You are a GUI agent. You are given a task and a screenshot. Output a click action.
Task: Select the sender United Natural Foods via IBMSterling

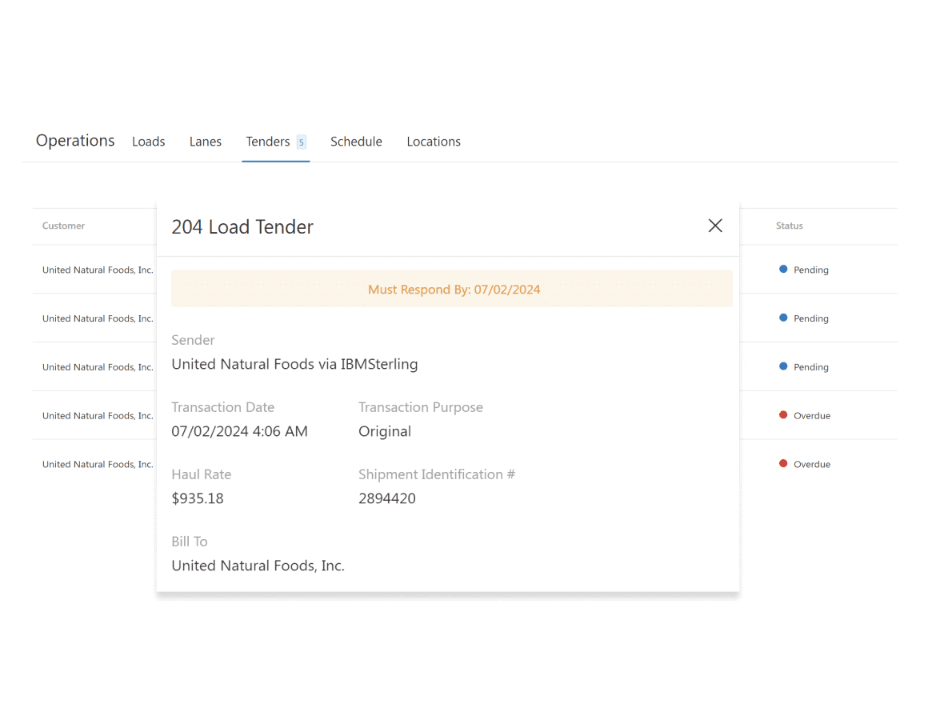point(294,364)
